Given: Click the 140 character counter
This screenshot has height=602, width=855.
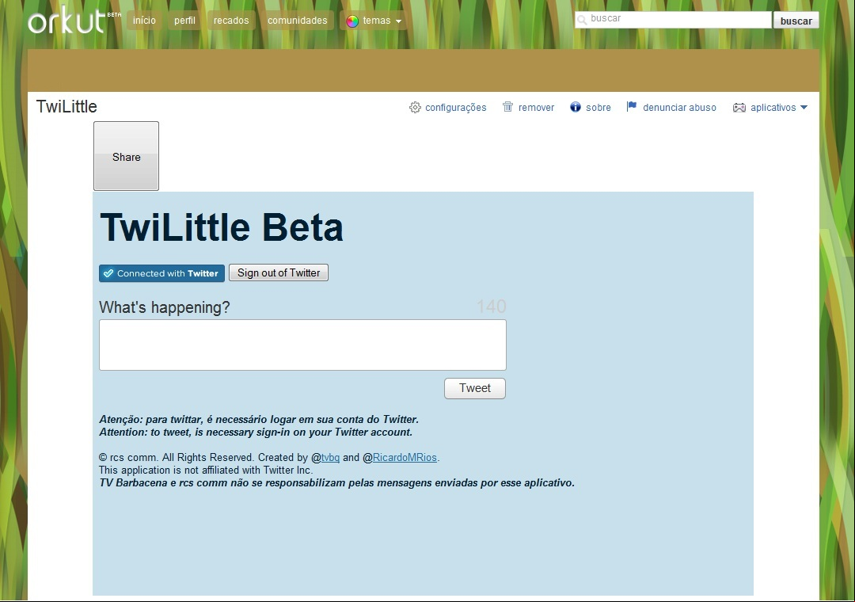Looking at the screenshot, I should point(492,307).
